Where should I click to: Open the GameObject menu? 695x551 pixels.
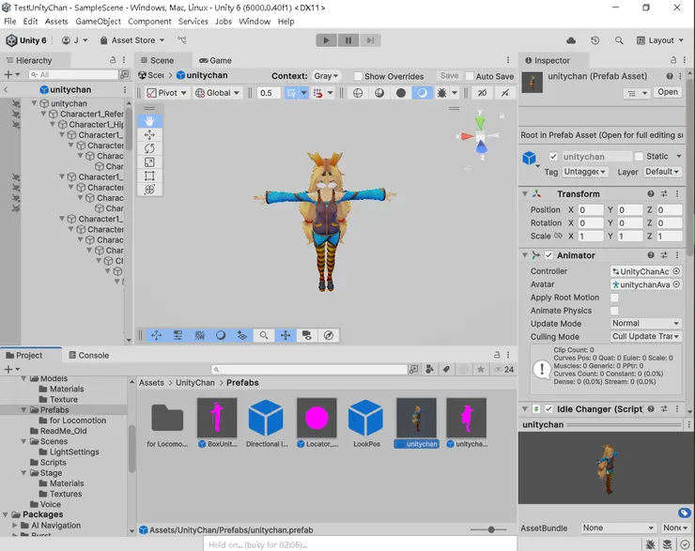(97, 21)
